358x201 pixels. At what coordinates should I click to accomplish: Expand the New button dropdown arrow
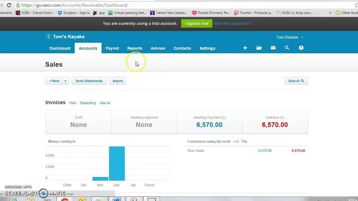point(65,81)
